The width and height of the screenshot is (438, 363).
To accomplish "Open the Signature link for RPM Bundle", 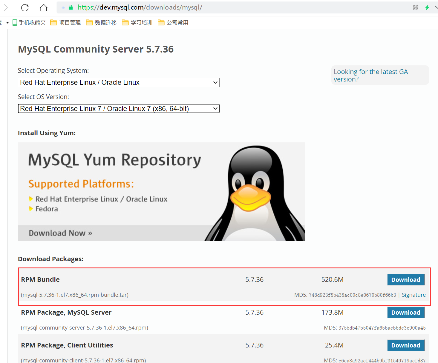I will (x=414, y=295).
